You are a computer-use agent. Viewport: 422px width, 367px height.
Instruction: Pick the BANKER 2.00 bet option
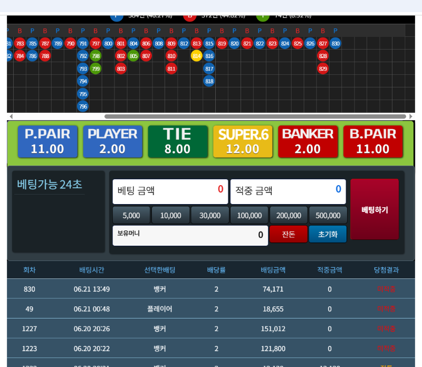pyautogui.click(x=308, y=141)
